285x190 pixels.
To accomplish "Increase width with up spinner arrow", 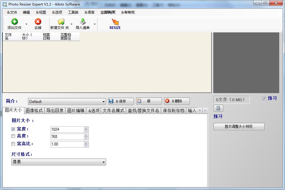I will (x=86, y=128).
